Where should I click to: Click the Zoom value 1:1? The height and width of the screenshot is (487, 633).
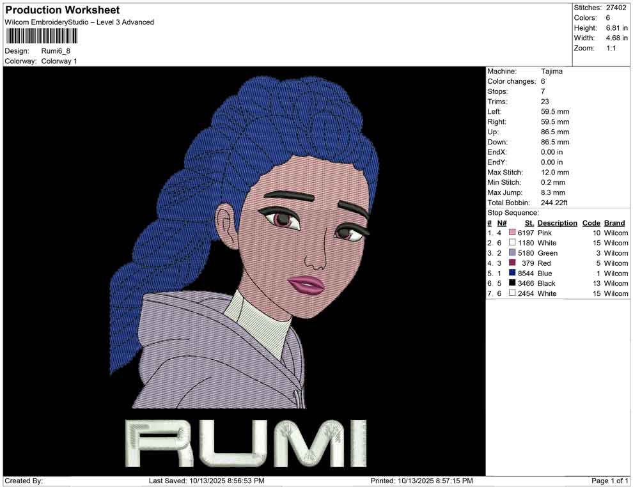611,48
